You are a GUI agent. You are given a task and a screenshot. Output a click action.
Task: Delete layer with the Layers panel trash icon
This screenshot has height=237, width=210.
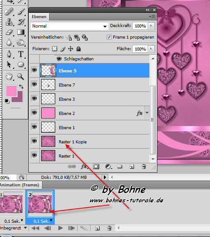coord(144,166)
